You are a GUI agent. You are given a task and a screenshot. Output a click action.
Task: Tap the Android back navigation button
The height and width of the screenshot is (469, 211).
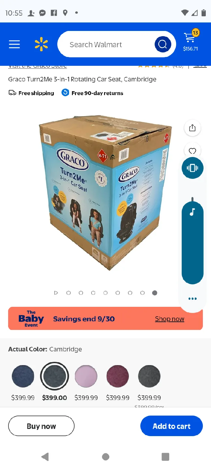tap(45, 457)
